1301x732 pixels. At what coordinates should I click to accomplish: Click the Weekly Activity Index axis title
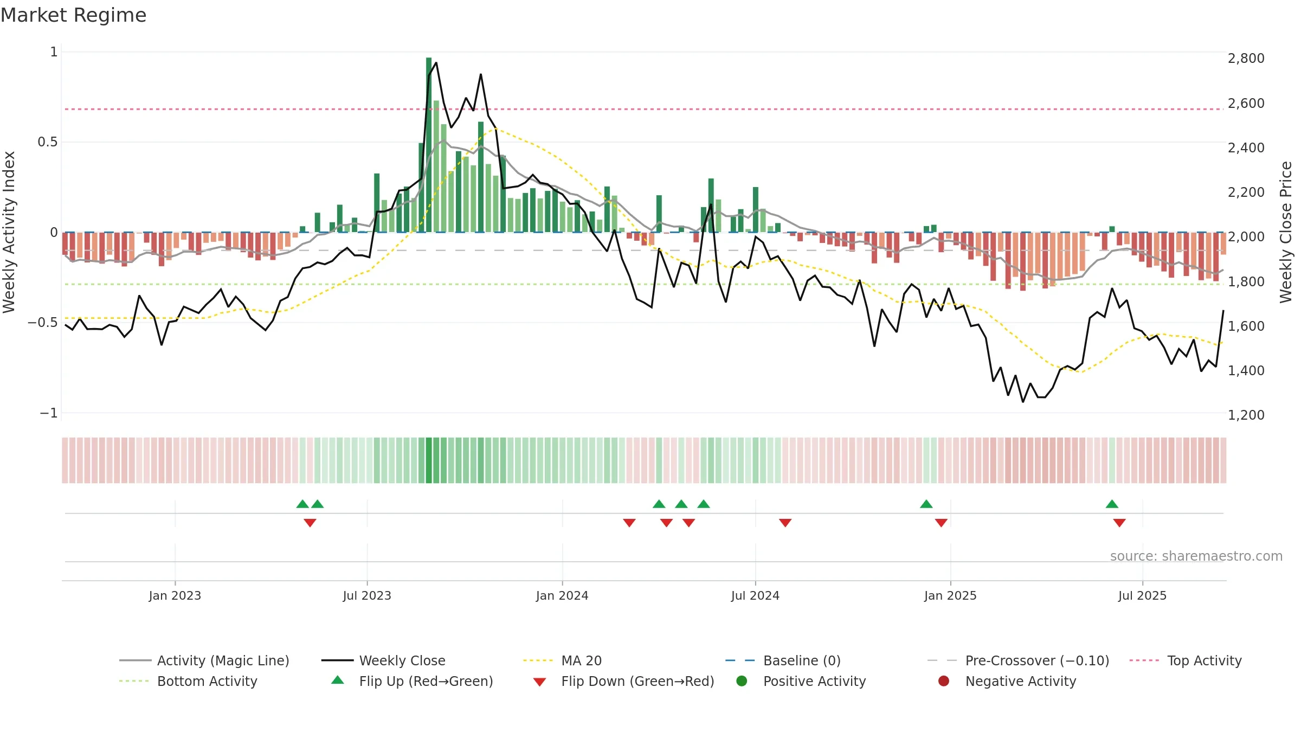(9, 232)
